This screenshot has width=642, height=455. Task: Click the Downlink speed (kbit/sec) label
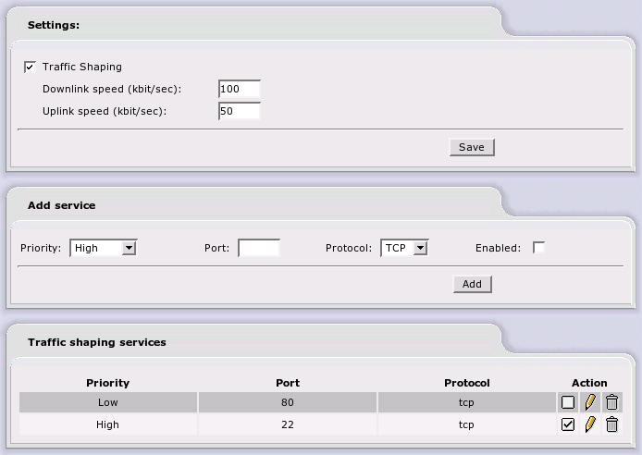point(112,89)
